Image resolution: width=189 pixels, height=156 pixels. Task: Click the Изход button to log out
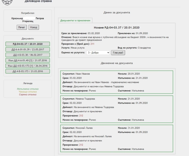(x=33, y=27)
